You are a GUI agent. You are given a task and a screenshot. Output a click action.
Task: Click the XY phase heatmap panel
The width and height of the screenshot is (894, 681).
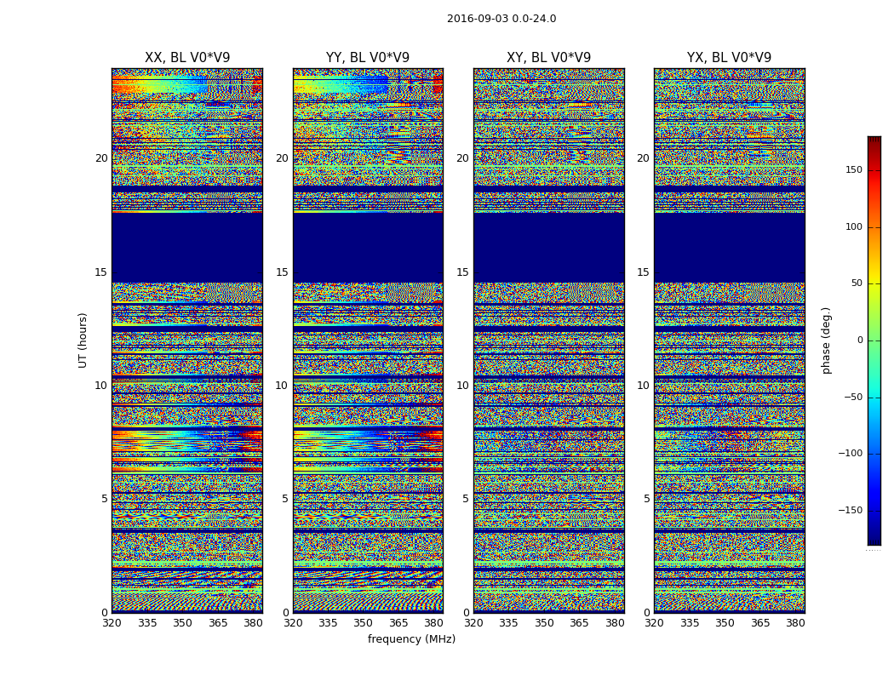pos(548,340)
